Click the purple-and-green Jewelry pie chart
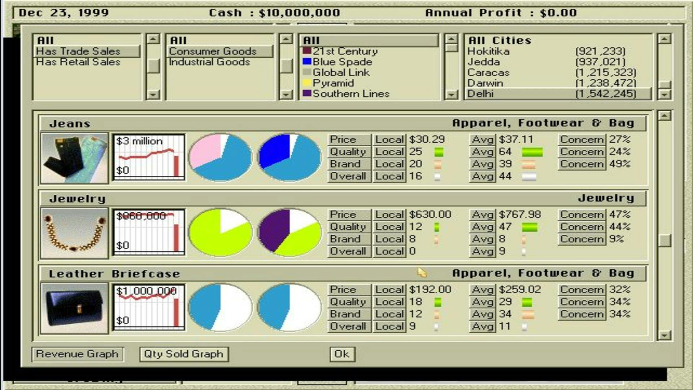The image size is (693, 390). click(x=289, y=233)
